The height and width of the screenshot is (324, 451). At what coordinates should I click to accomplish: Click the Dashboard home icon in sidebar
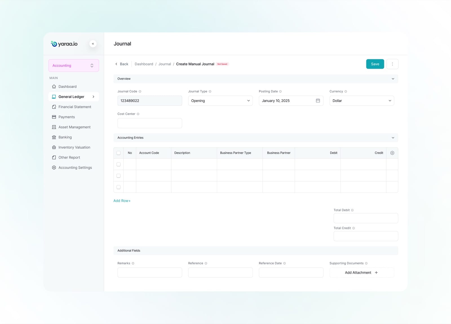pyautogui.click(x=54, y=87)
